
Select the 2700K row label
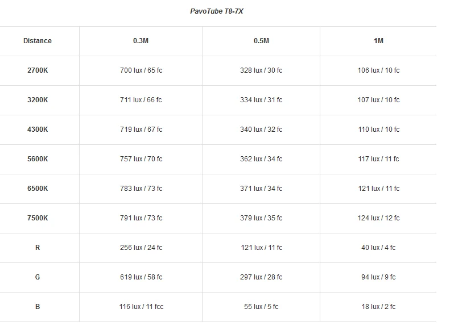(38, 70)
